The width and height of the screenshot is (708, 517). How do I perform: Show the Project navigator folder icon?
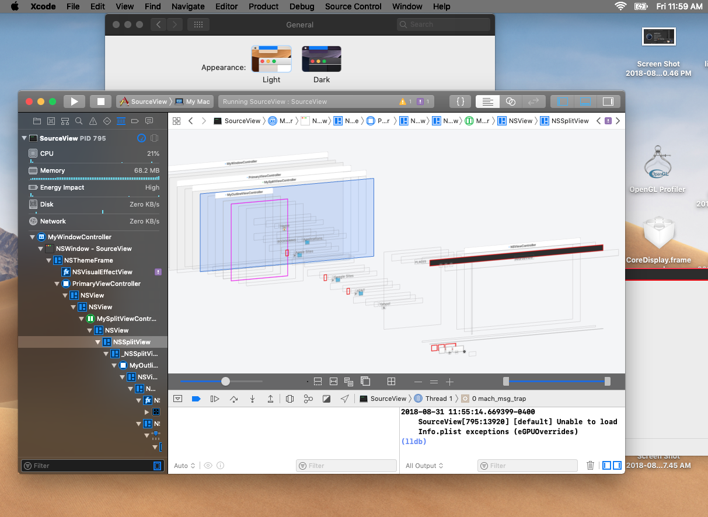(37, 121)
